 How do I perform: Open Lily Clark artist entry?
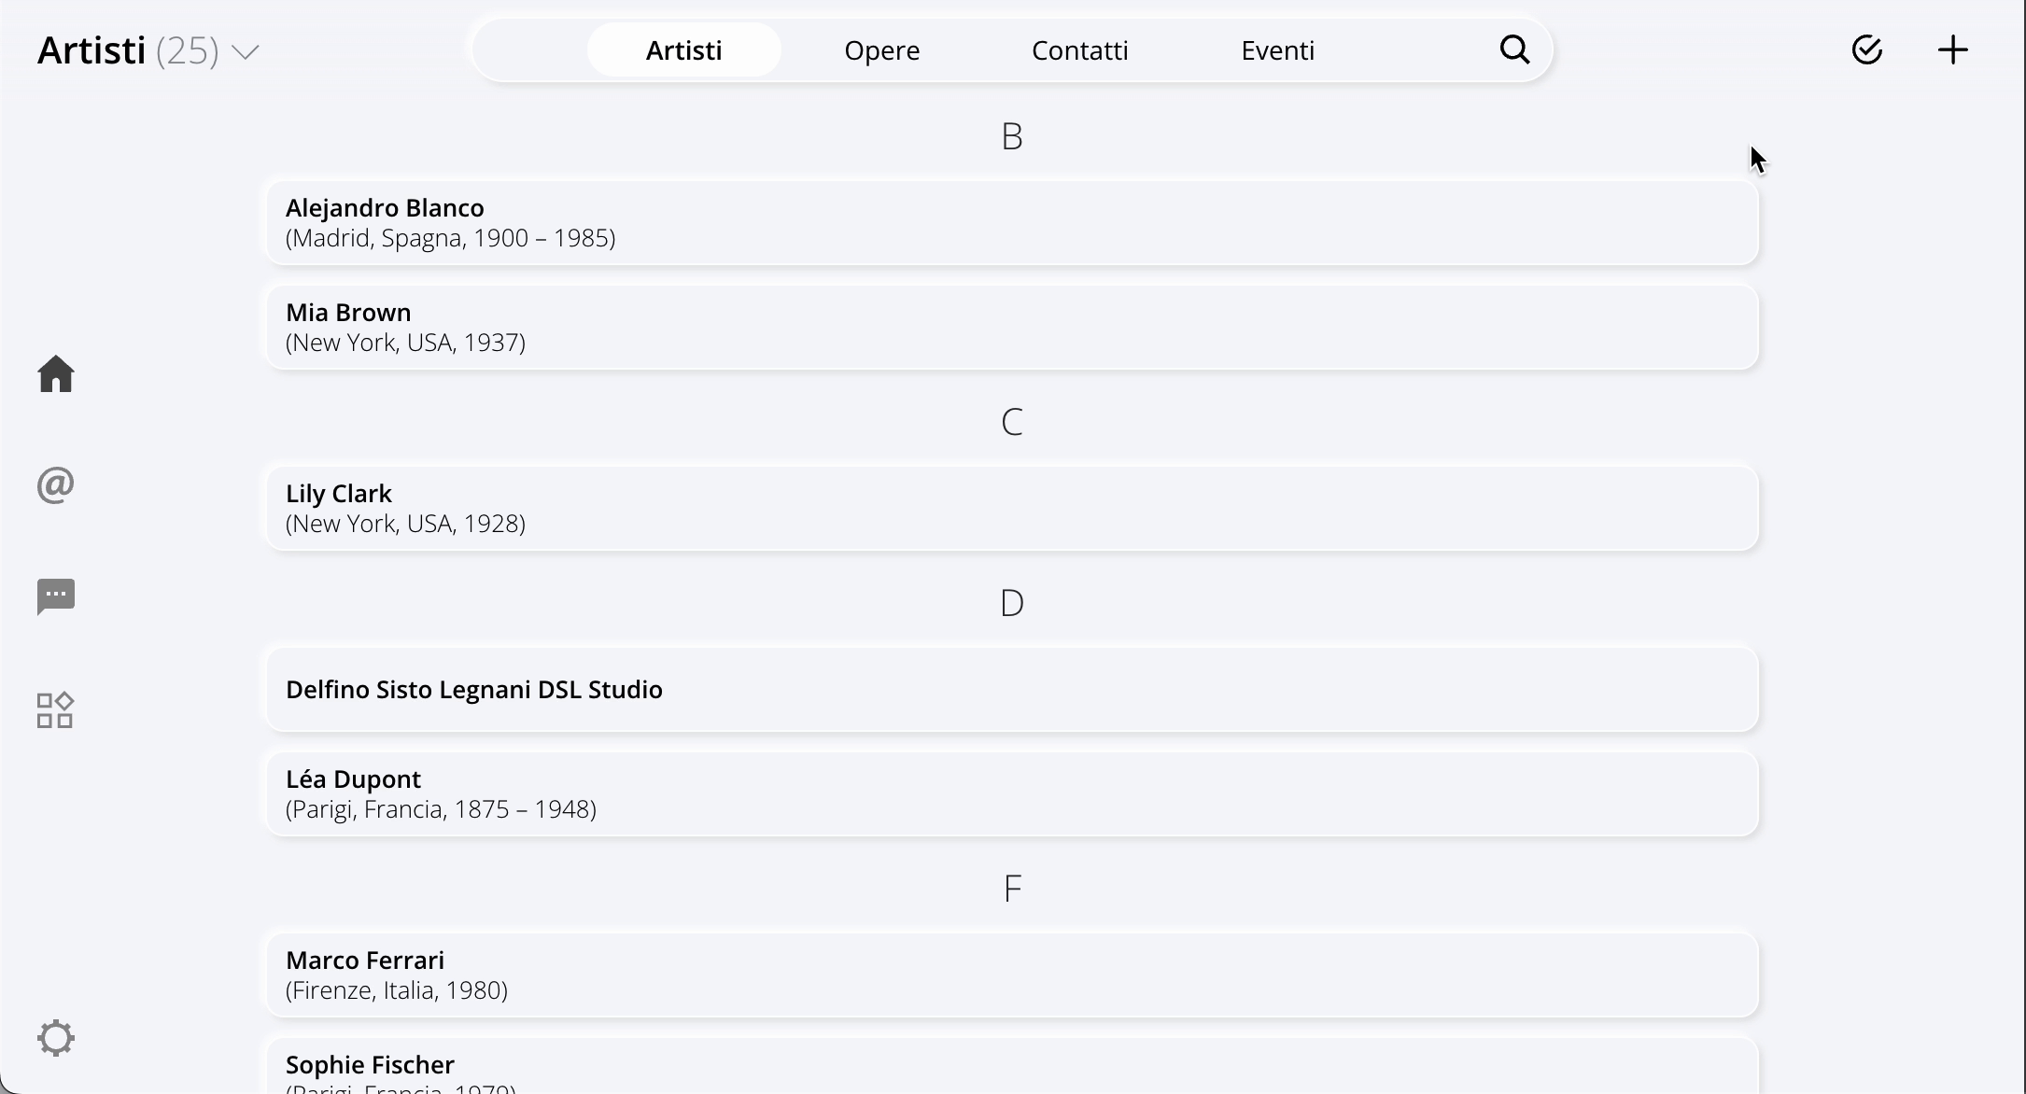pyautogui.click(x=1012, y=509)
